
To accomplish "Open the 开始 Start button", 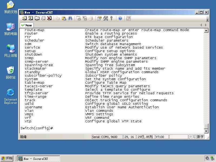I will pyautogui.click(x=7, y=158).
